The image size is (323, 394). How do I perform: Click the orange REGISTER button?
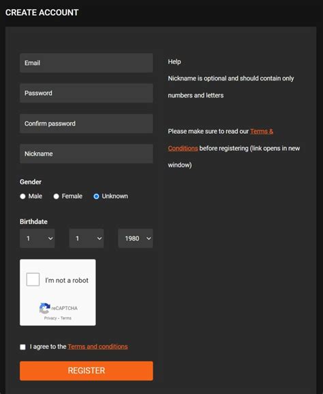pyautogui.click(x=87, y=371)
